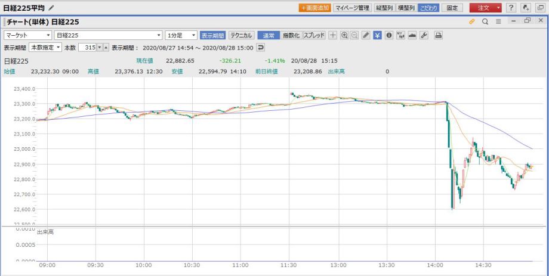Click the low value 22,594.79
The image size is (549, 276).
point(213,72)
